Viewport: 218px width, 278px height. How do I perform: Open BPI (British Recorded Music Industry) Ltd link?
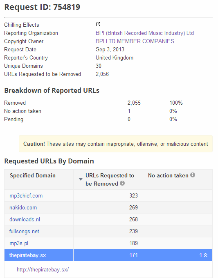(x=145, y=33)
